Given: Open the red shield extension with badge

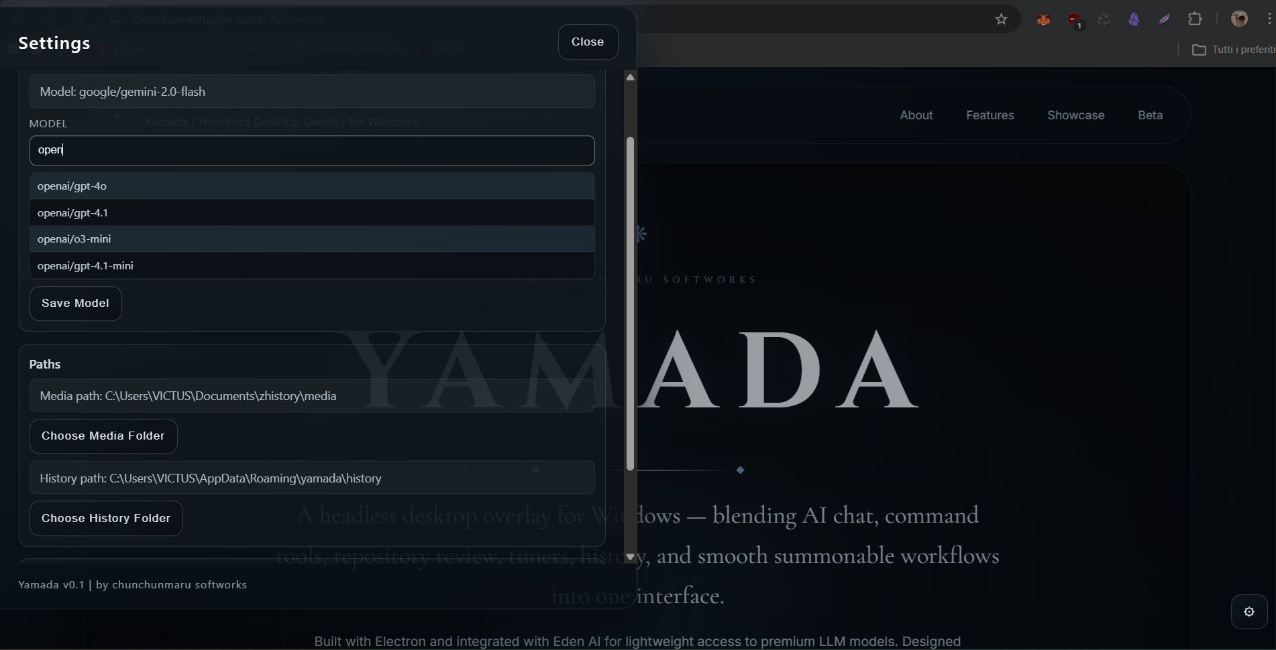Looking at the screenshot, I should [1075, 20].
